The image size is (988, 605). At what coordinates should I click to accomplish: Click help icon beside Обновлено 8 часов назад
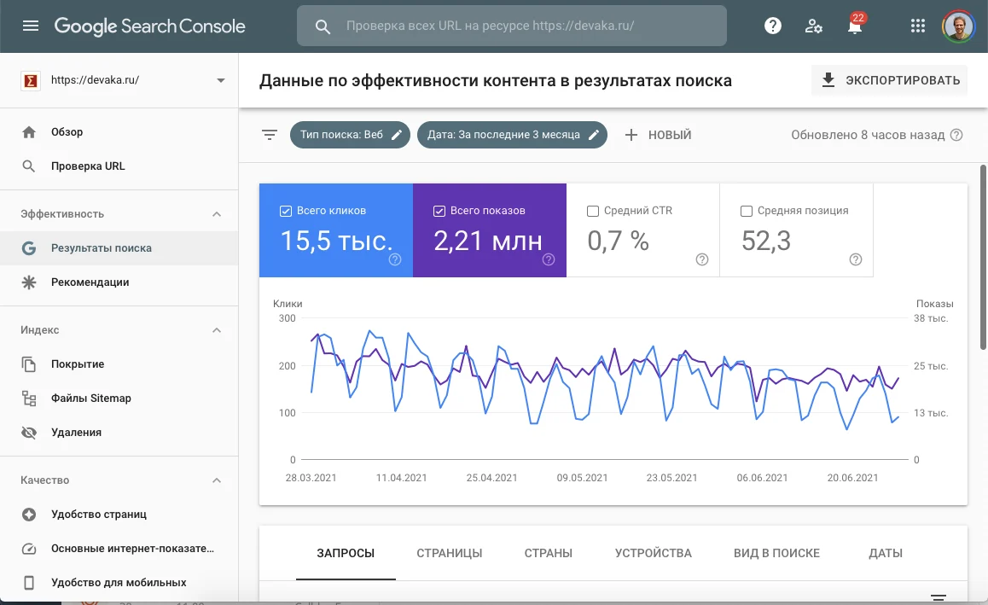pos(956,135)
